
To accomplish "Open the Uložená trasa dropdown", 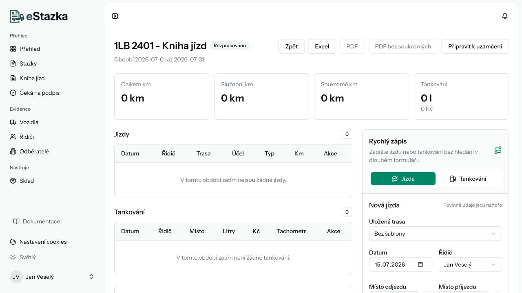I will tap(436, 234).
